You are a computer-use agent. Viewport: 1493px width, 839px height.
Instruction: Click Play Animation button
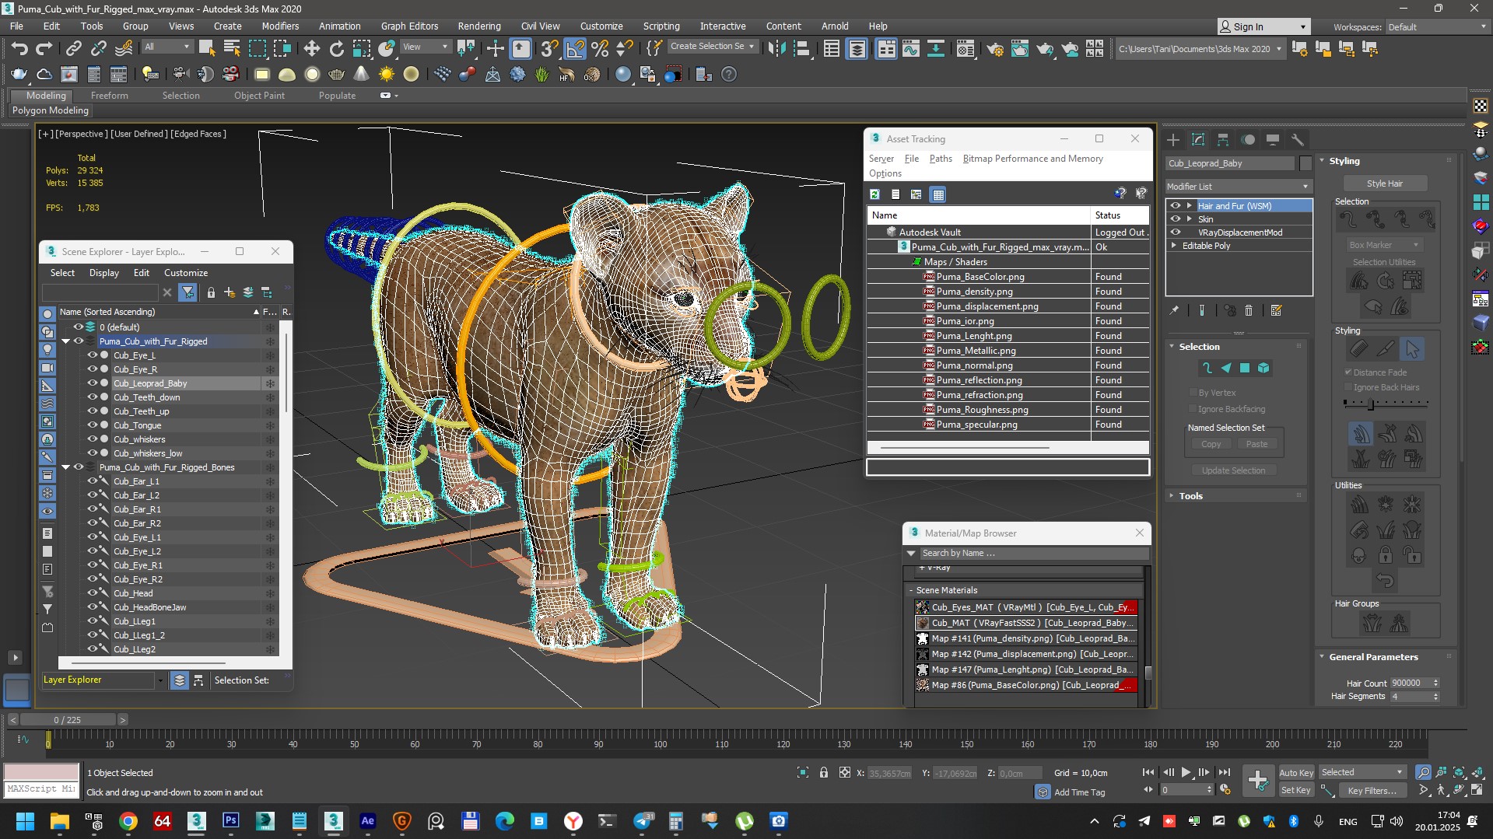pos(1186,772)
